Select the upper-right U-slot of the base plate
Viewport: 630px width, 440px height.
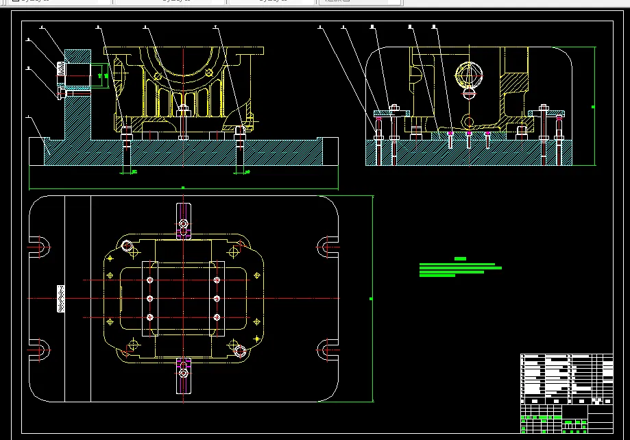click(x=328, y=247)
